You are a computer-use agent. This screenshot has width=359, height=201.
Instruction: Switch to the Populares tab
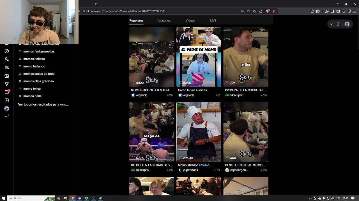pyautogui.click(x=136, y=21)
